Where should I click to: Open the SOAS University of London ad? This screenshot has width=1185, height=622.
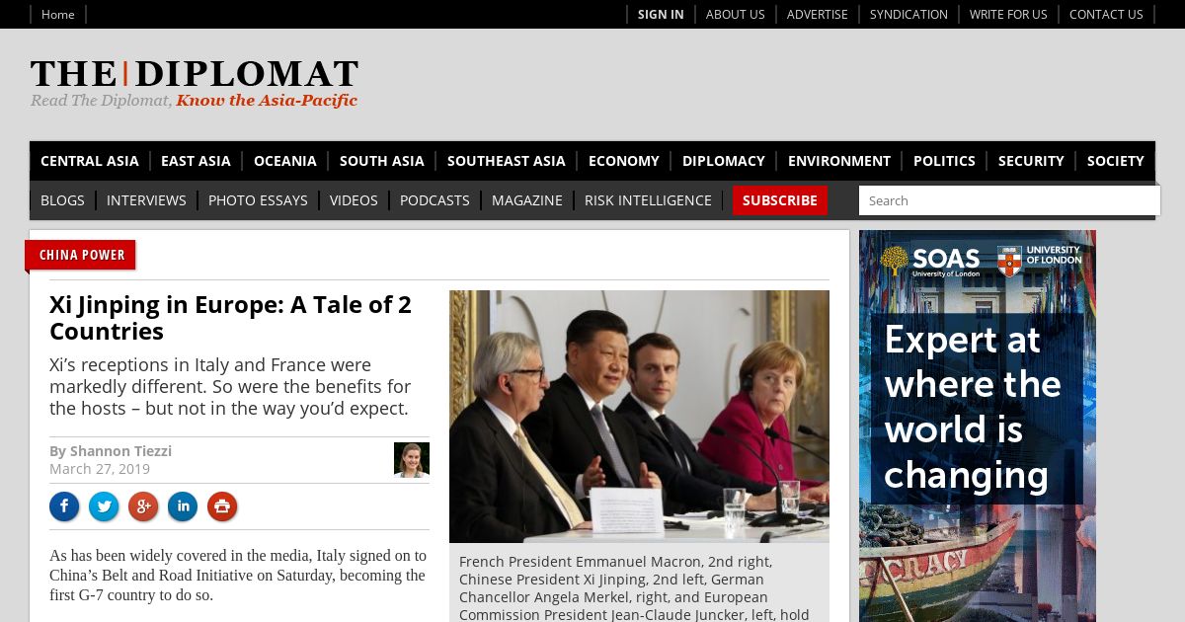(x=978, y=426)
